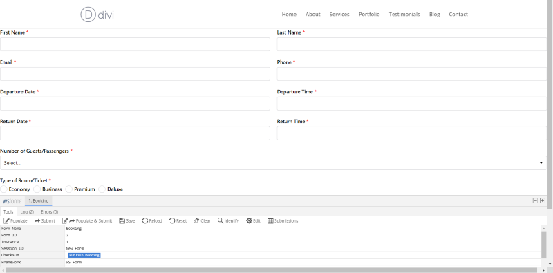Click the 'New Form' session value

[75, 248]
